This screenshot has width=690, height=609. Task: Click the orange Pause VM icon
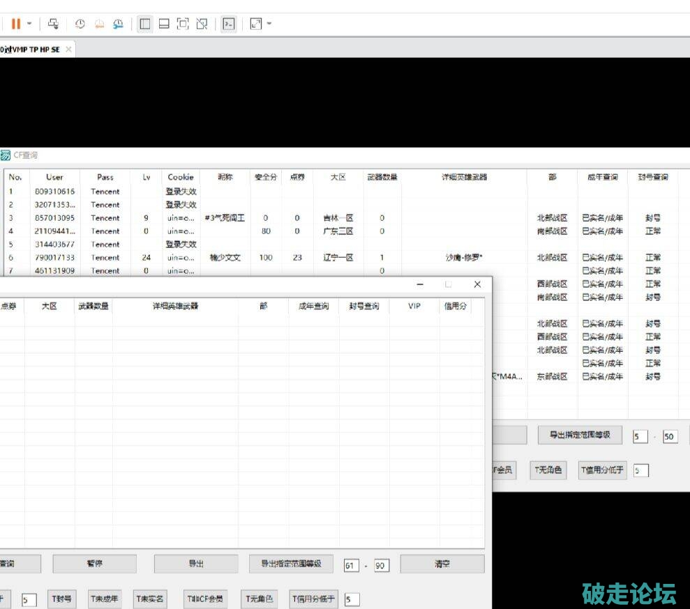(15, 24)
